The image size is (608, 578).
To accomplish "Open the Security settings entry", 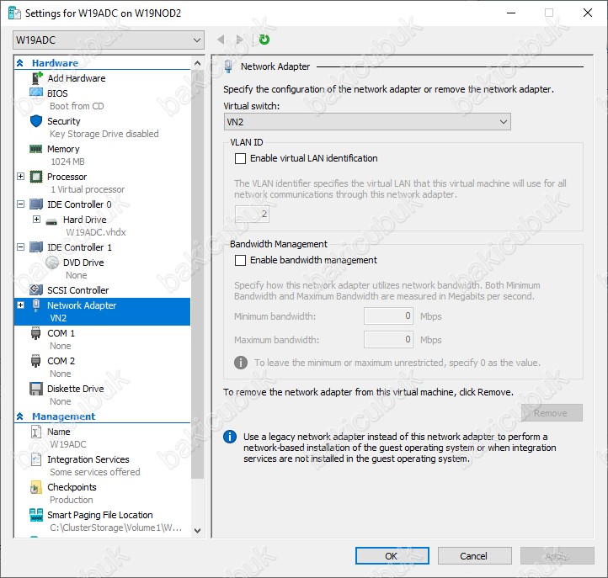I will click(64, 121).
